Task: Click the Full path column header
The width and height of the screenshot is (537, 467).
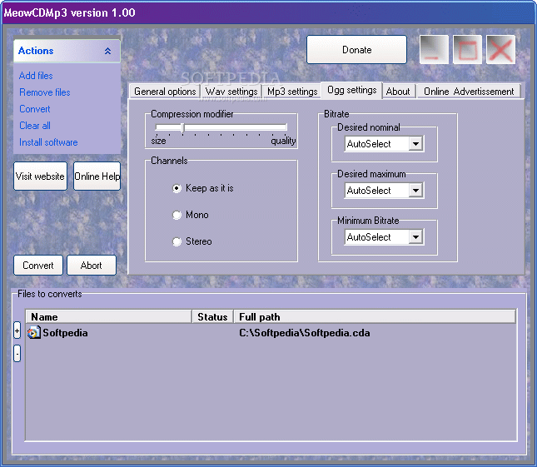Action: (375, 316)
